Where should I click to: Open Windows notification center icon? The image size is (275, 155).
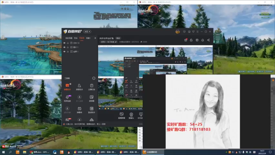(x=270, y=152)
